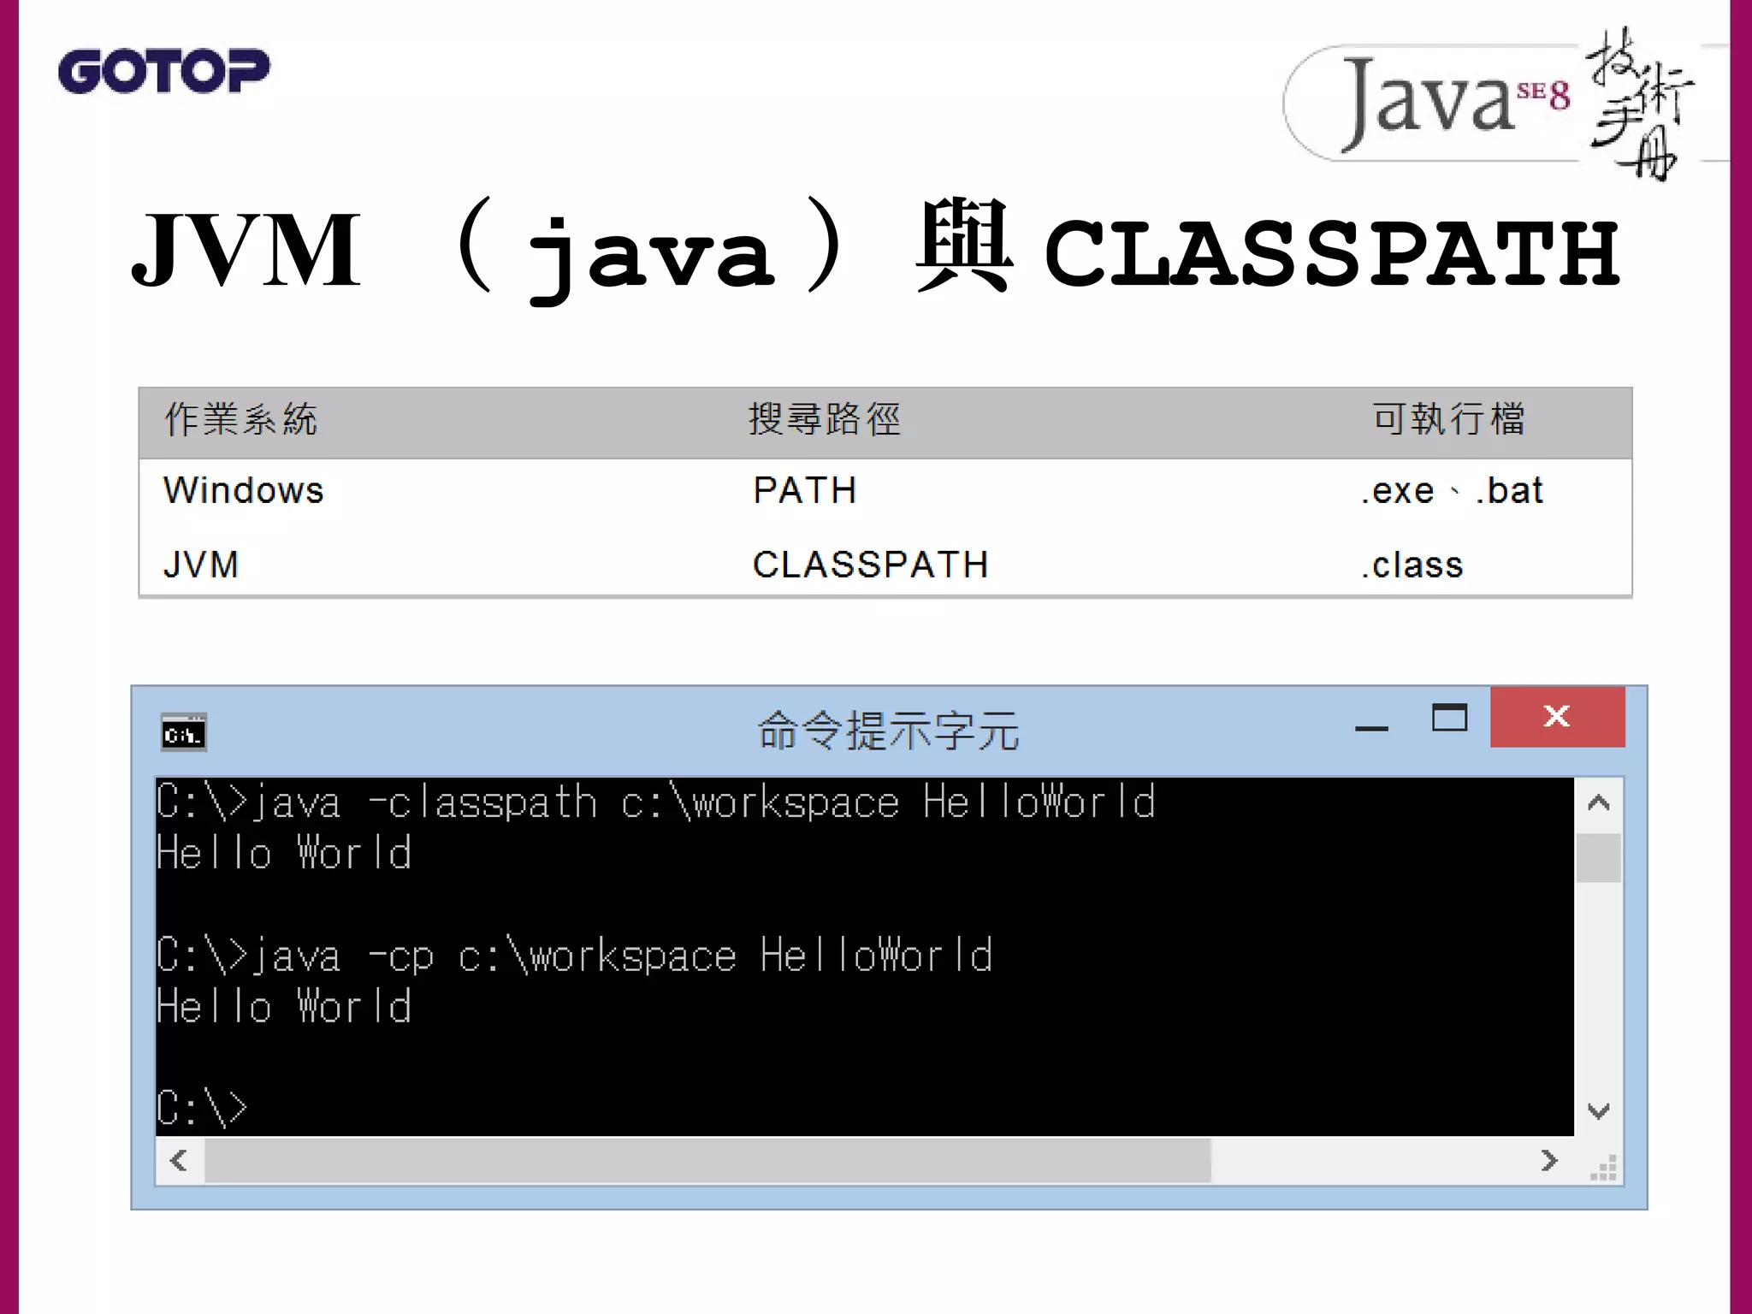The height and width of the screenshot is (1314, 1752).
Task: Click the .class table cell
Action: pyautogui.click(x=1412, y=565)
